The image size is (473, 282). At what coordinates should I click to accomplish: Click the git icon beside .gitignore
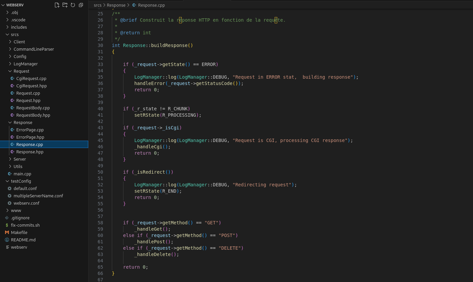click(x=7, y=218)
